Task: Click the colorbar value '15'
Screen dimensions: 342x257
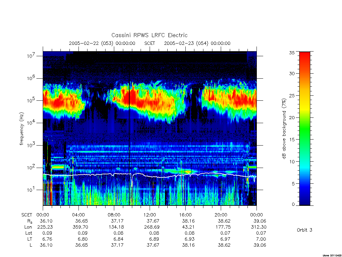Action: coord(292,140)
